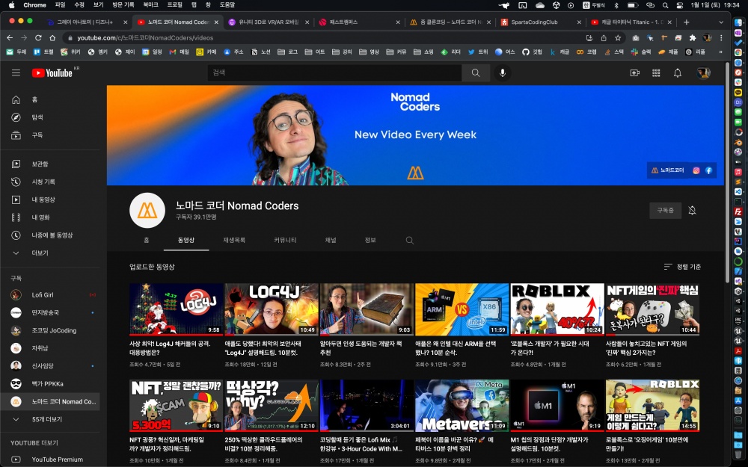Open the 커뮤니티 community tab
The width and height of the screenshot is (748, 467).
[x=285, y=240]
